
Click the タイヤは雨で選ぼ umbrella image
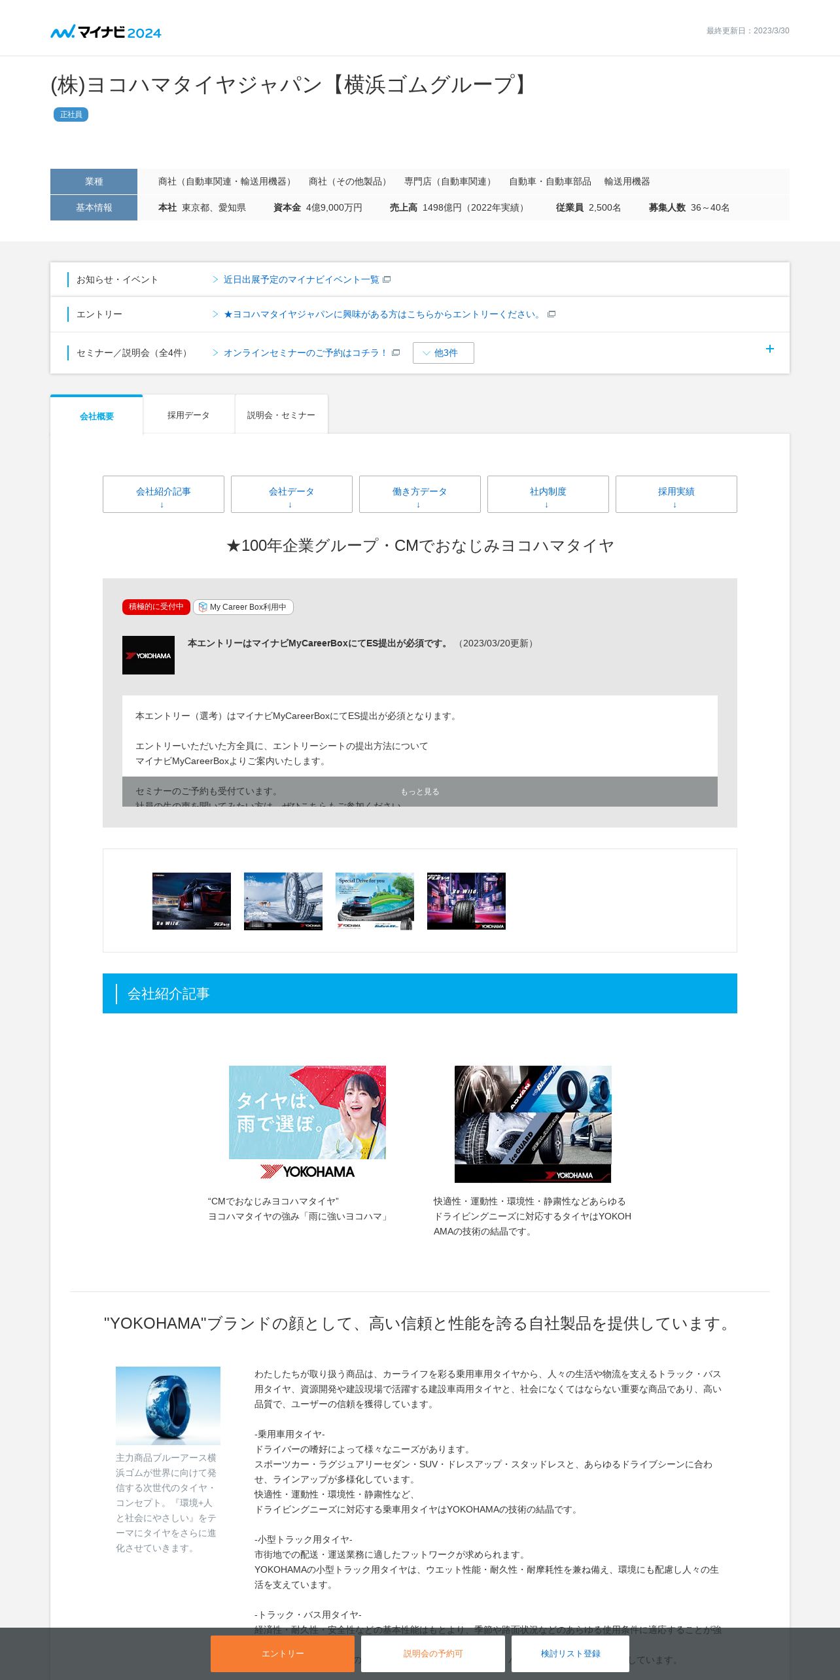[x=307, y=1123]
